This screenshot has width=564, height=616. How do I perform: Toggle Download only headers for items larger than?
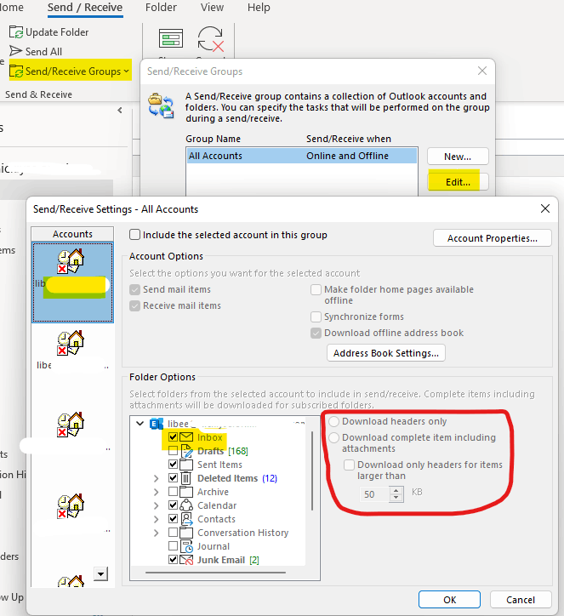(x=349, y=465)
